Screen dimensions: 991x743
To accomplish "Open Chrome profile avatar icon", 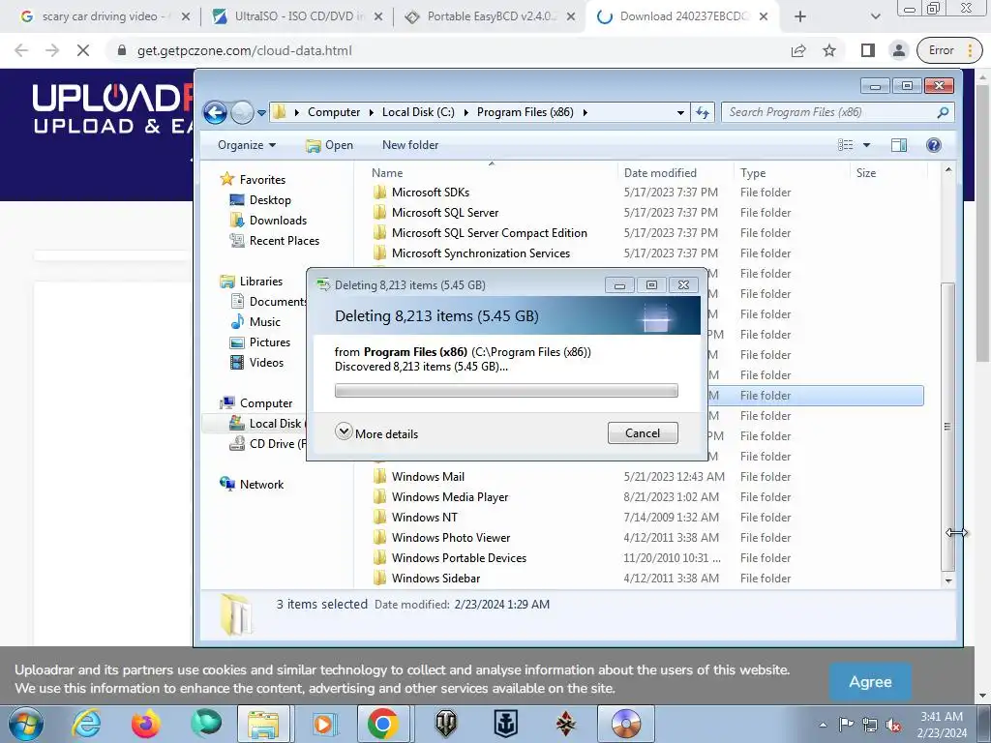I will click(899, 50).
